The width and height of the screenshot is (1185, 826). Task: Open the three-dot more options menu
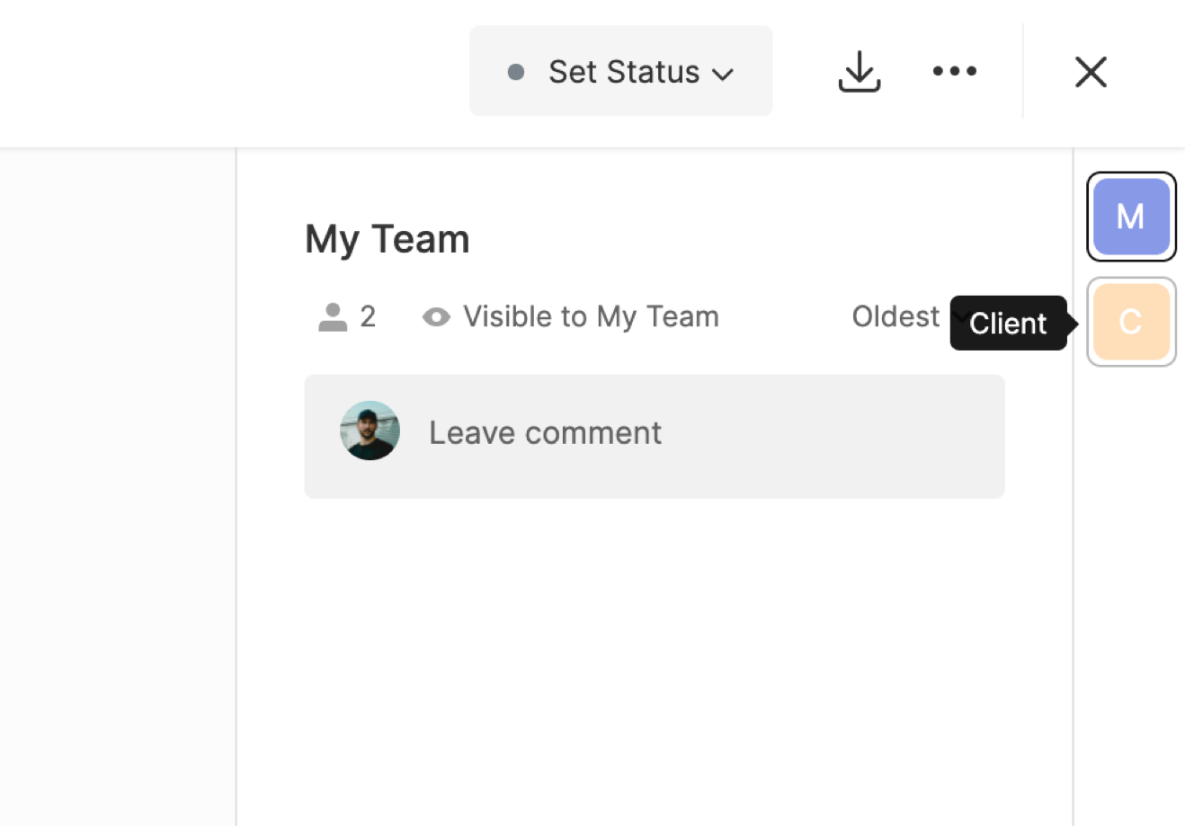(954, 71)
